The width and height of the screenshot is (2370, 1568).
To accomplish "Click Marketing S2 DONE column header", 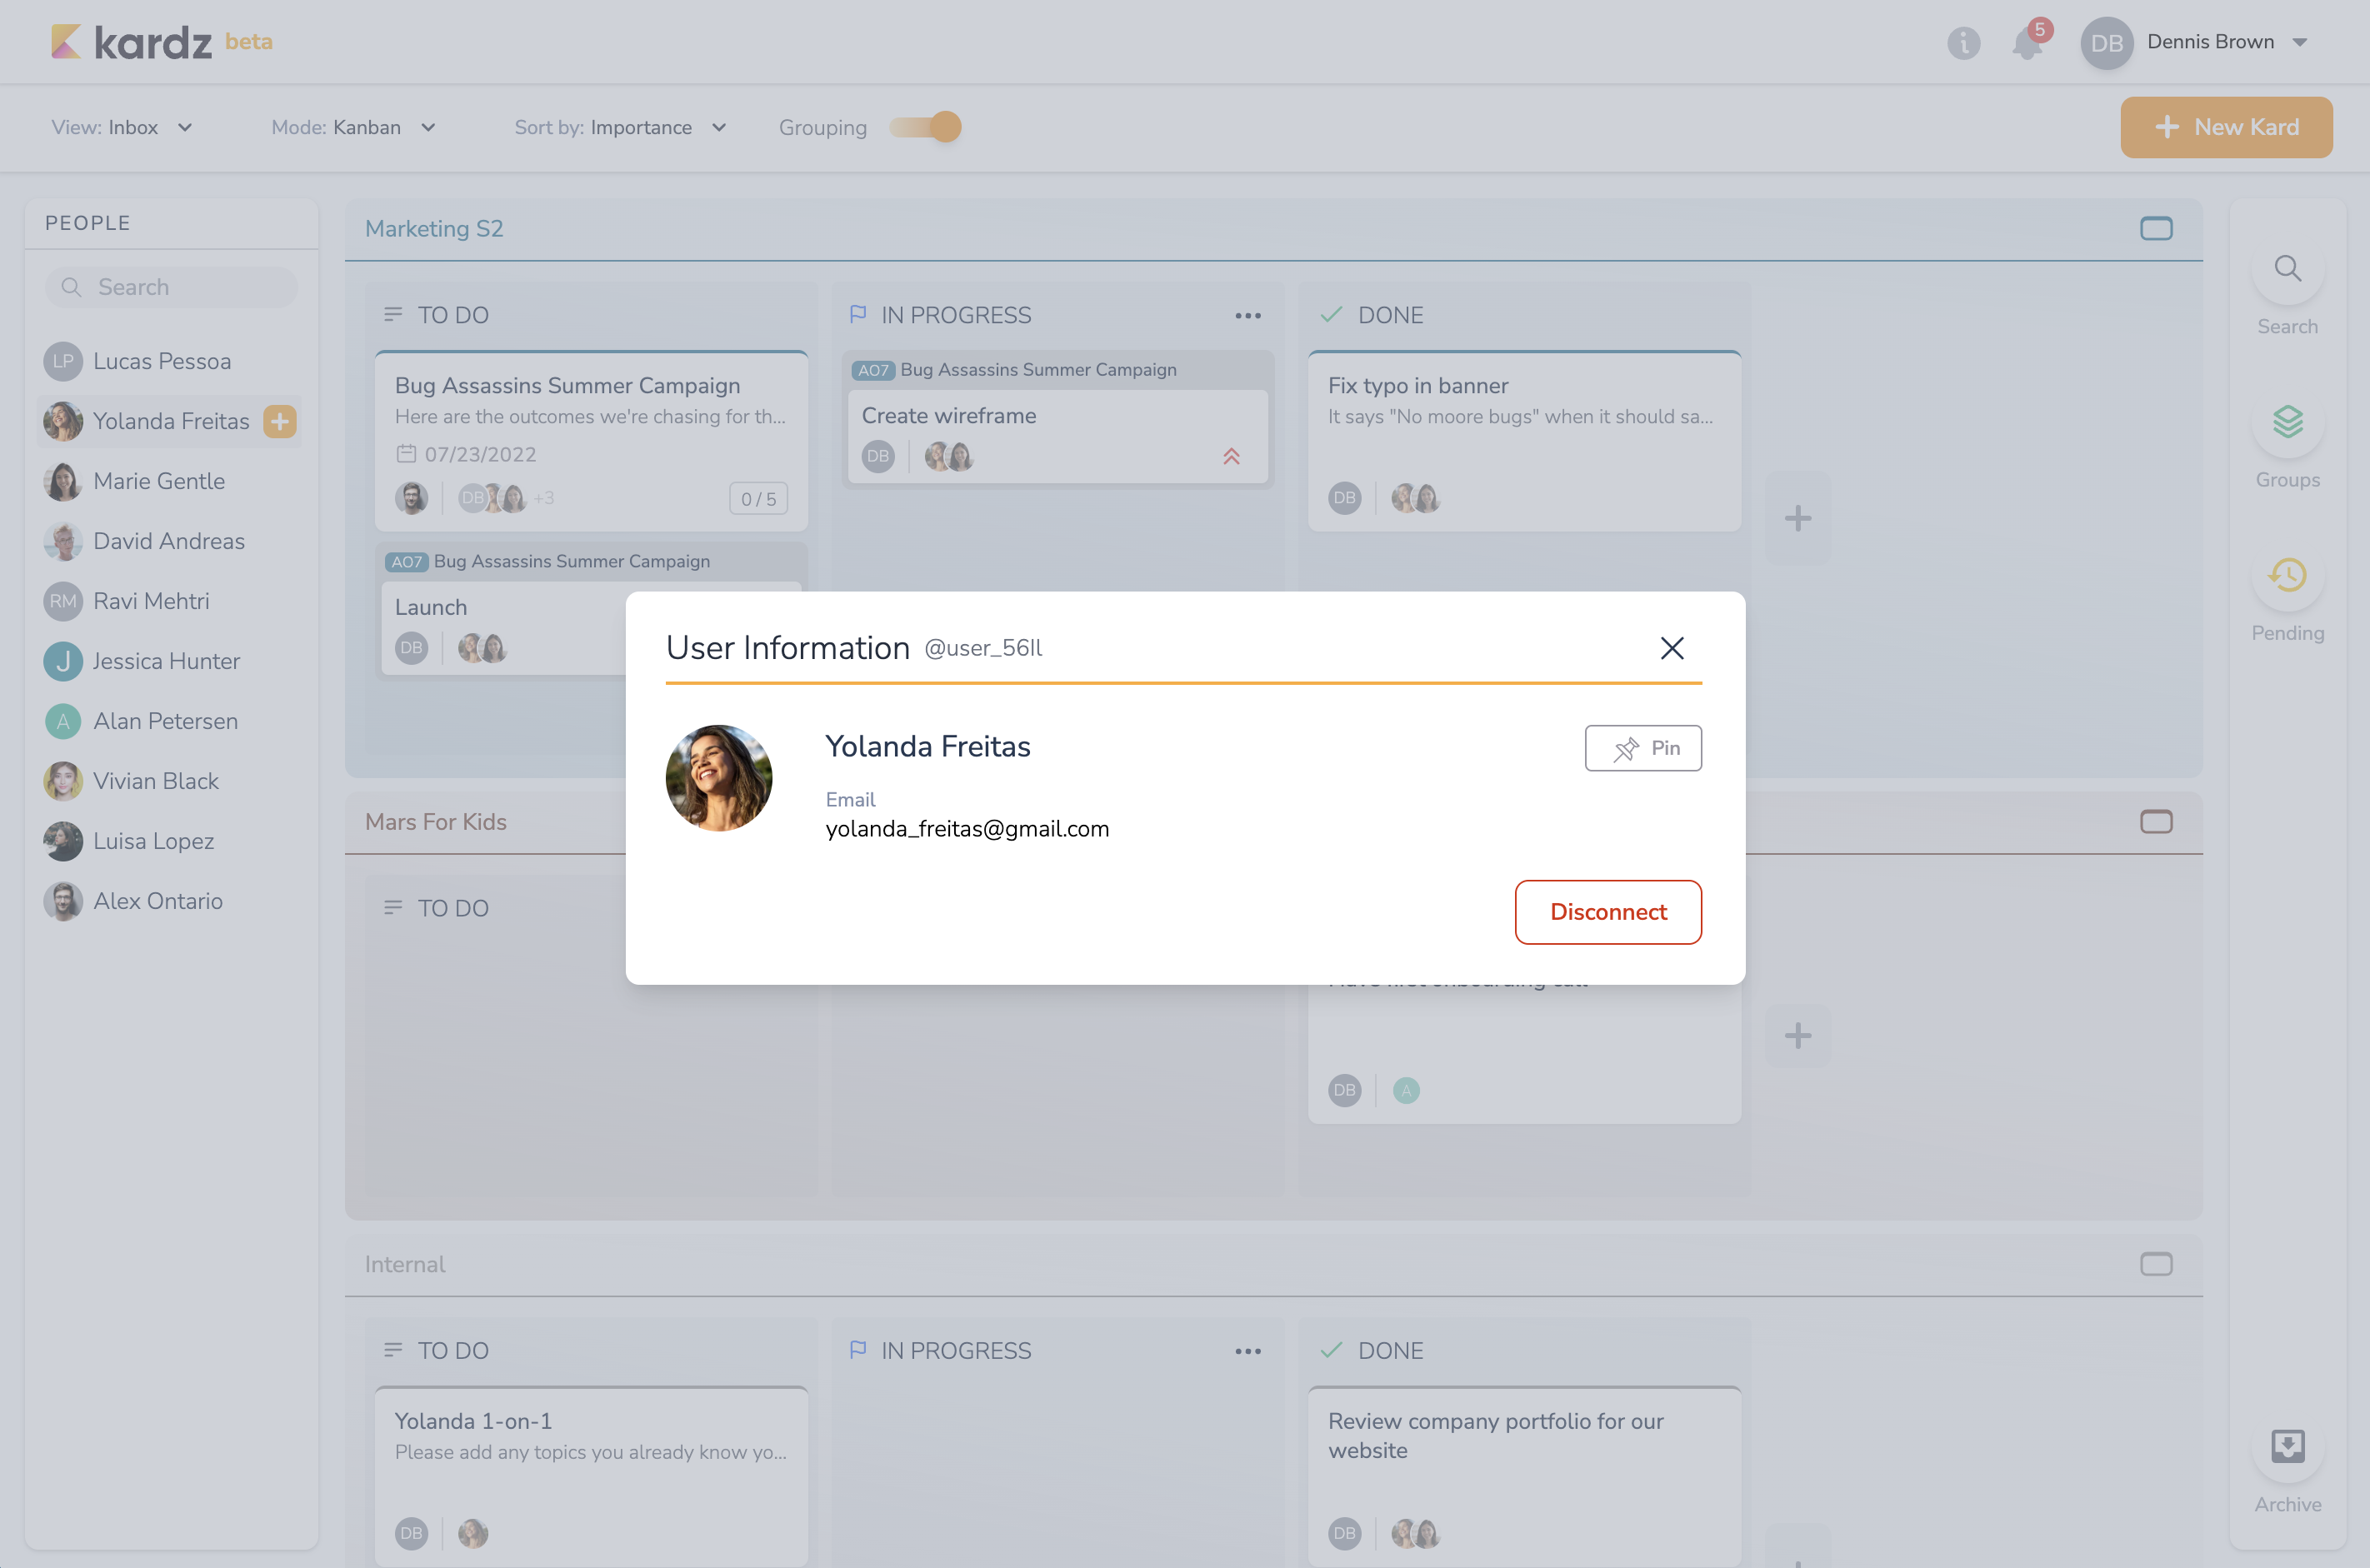I will (1372, 316).
